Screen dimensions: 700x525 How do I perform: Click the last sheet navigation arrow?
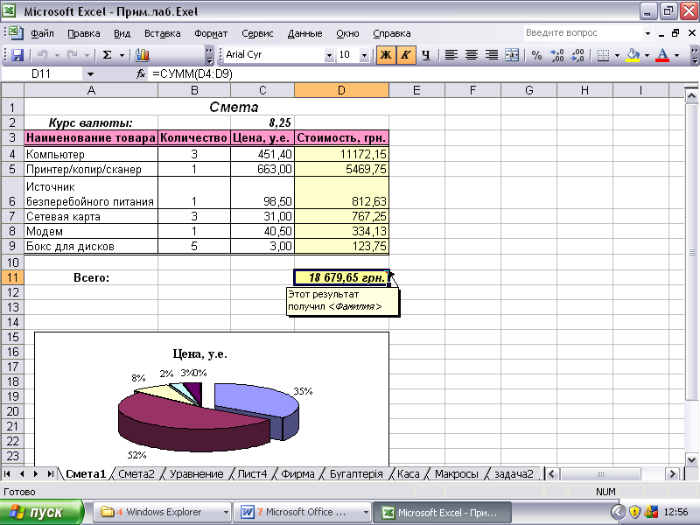coord(51,473)
